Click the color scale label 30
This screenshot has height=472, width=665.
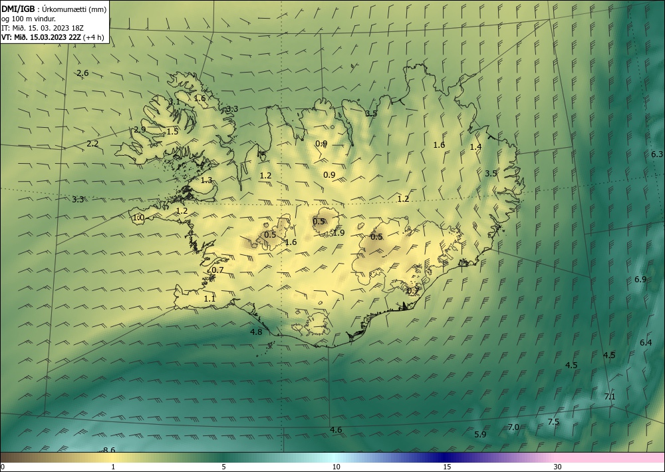[x=558, y=467]
